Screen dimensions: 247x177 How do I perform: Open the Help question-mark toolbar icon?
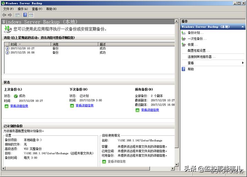pos(25,15)
